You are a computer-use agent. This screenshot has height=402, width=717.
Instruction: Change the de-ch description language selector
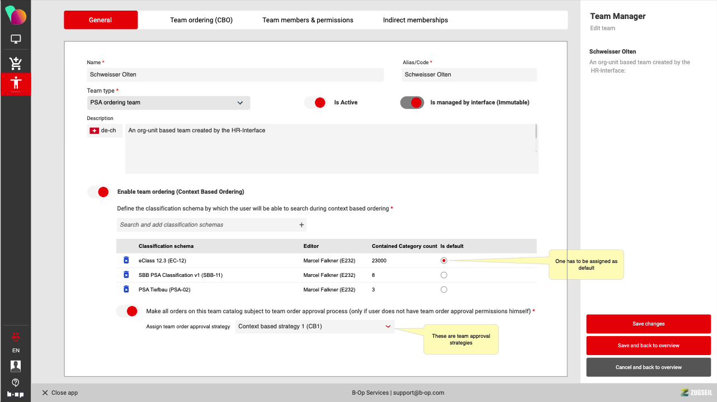104,131
